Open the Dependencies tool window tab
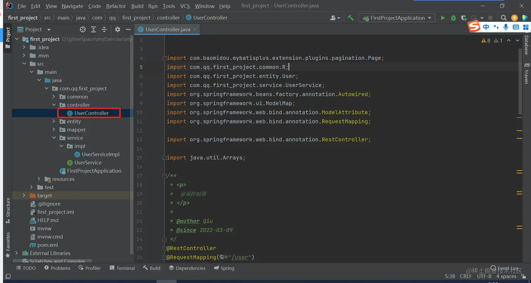 187,268
